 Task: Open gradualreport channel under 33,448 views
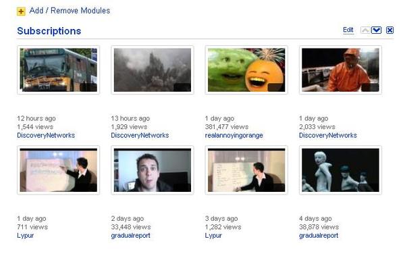coord(131,236)
